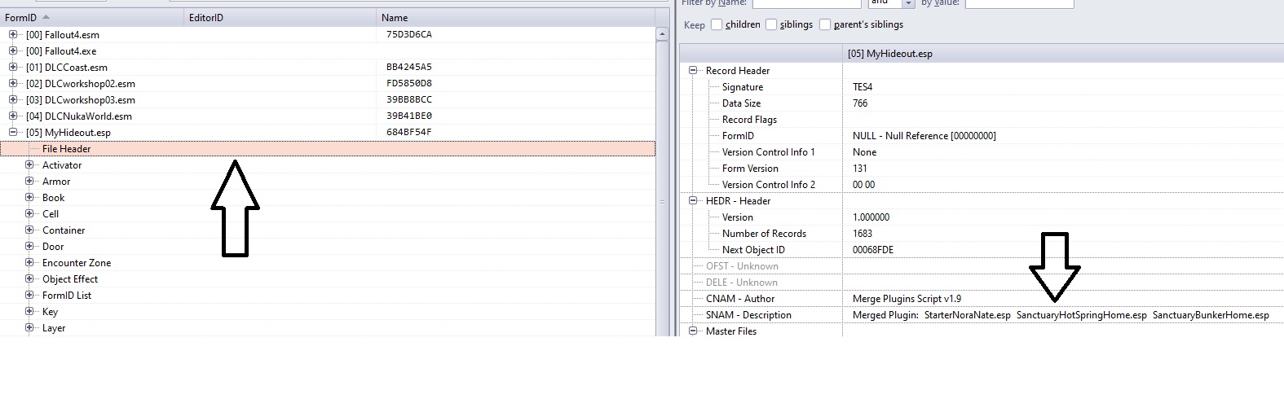Click the Name column header
The height and width of the screenshot is (412, 1284).
(x=395, y=17)
